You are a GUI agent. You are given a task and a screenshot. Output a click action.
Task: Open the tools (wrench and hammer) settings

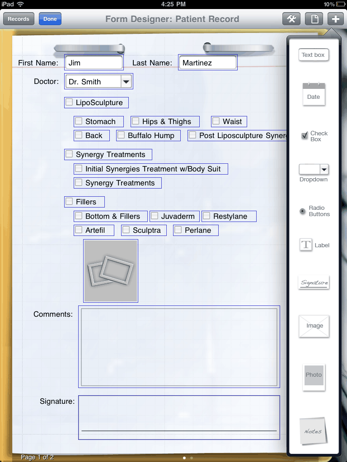[291, 19]
